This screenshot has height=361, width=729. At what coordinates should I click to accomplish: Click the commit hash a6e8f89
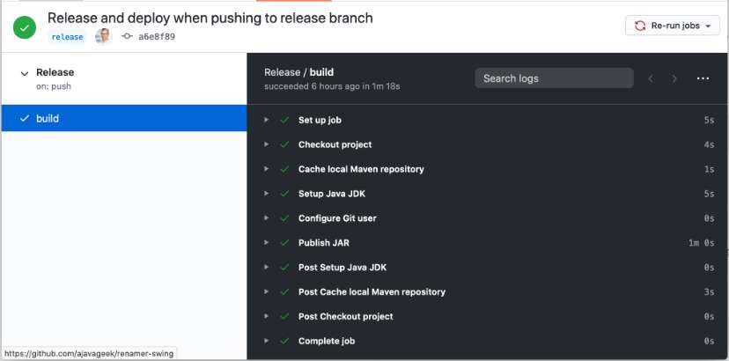[x=156, y=37]
